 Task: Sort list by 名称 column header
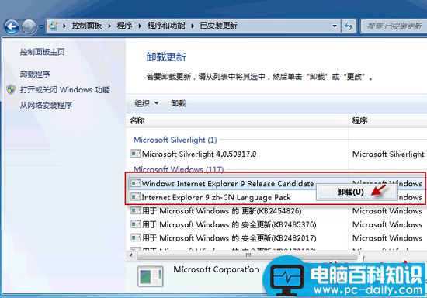(237, 120)
